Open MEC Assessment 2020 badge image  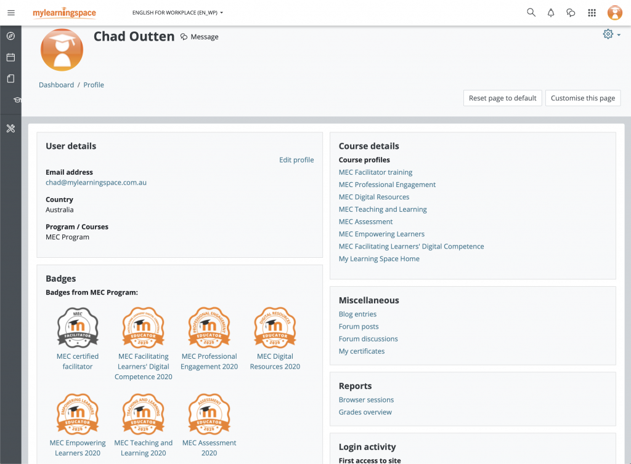pos(210,414)
